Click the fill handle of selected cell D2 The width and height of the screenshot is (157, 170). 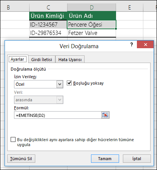[116, 29]
